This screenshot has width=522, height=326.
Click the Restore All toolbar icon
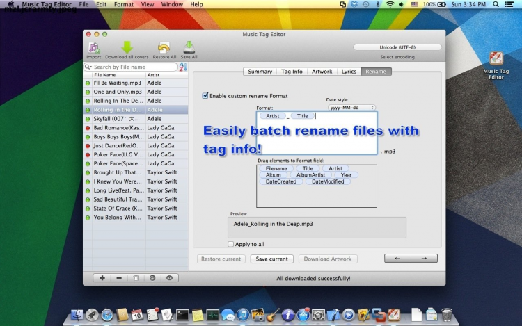click(x=164, y=48)
